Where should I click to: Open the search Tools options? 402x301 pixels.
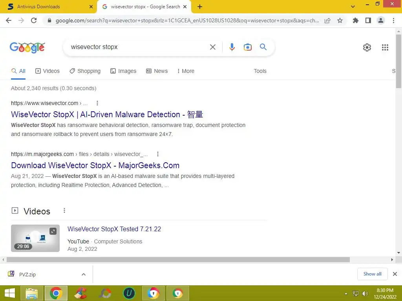(x=260, y=71)
